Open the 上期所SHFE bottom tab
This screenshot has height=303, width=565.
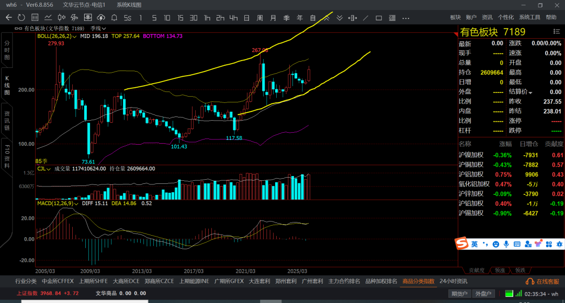point(93,281)
